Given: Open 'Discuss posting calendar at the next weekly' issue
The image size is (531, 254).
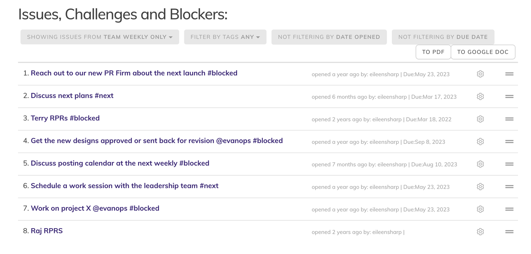Looking at the screenshot, I should 120,163.
